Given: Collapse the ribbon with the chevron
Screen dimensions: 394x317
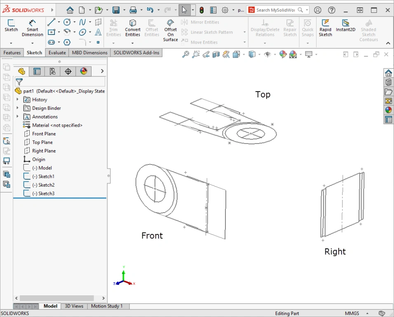Looking at the screenshot, I should point(388,43).
